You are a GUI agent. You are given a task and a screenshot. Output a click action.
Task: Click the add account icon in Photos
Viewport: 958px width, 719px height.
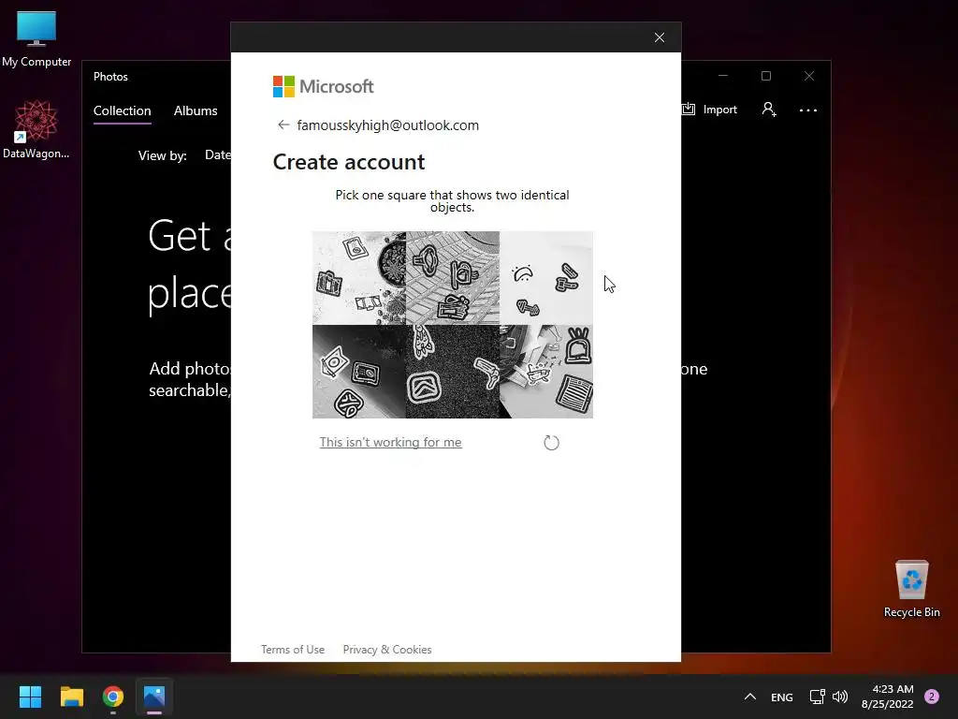[769, 110]
